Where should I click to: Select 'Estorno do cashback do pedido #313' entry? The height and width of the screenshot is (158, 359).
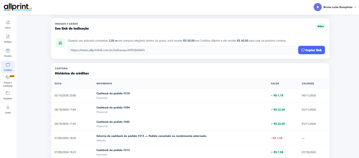point(152,136)
